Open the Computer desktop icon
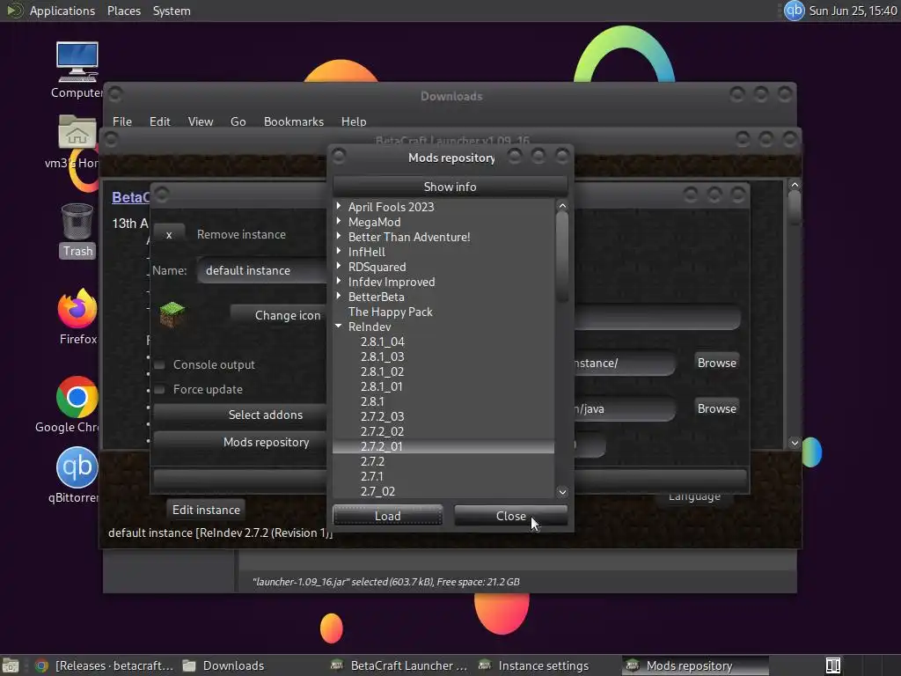This screenshot has width=901, height=676. tap(77, 62)
